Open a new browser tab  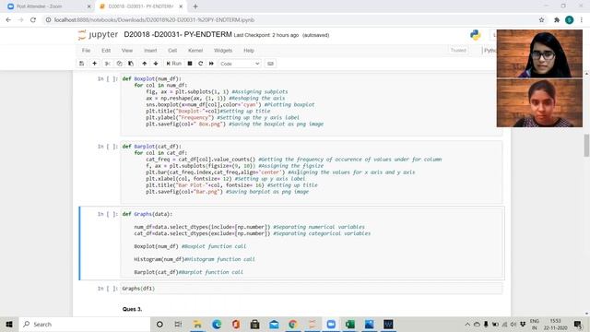click(x=195, y=6)
